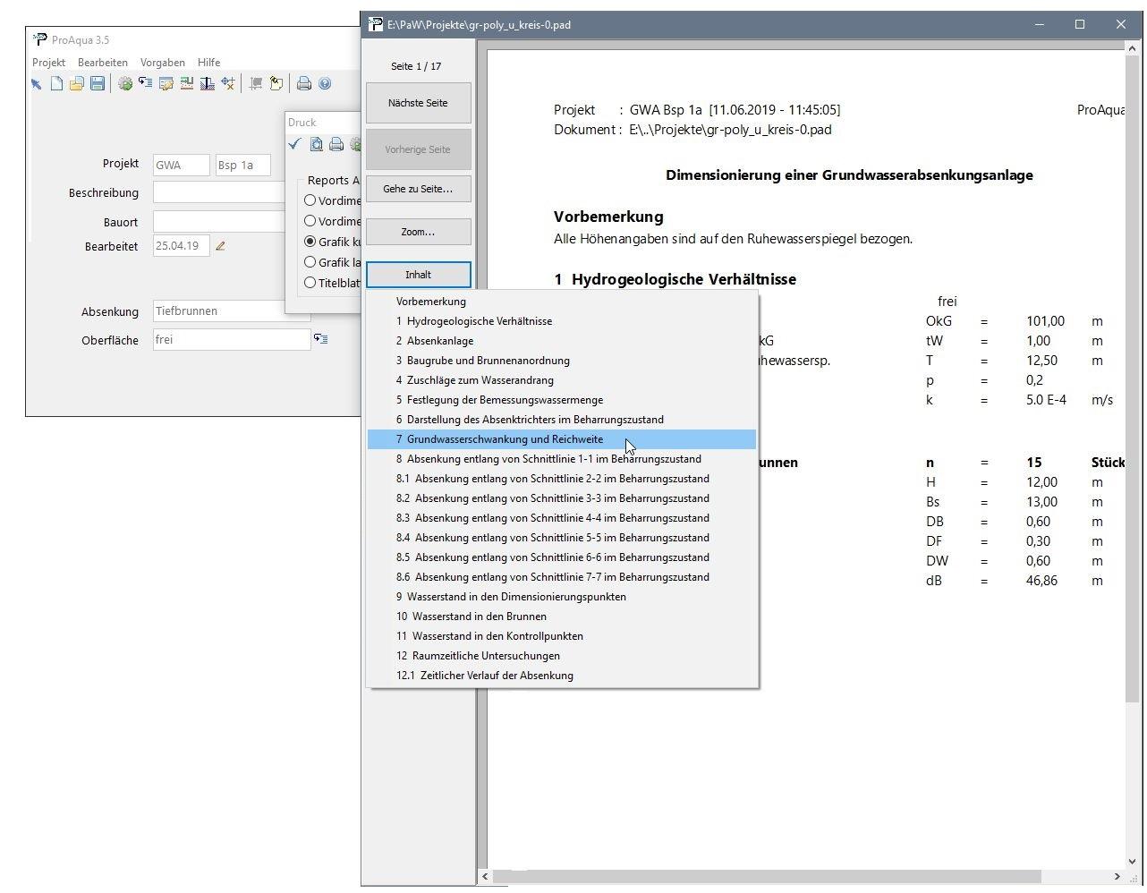Click the printer icon in ProAqua toolbar
The image size is (1147, 893).
pyautogui.click(x=304, y=84)
